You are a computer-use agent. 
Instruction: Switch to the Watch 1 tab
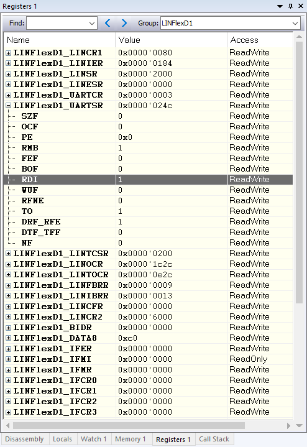click(x=93, y=439)
